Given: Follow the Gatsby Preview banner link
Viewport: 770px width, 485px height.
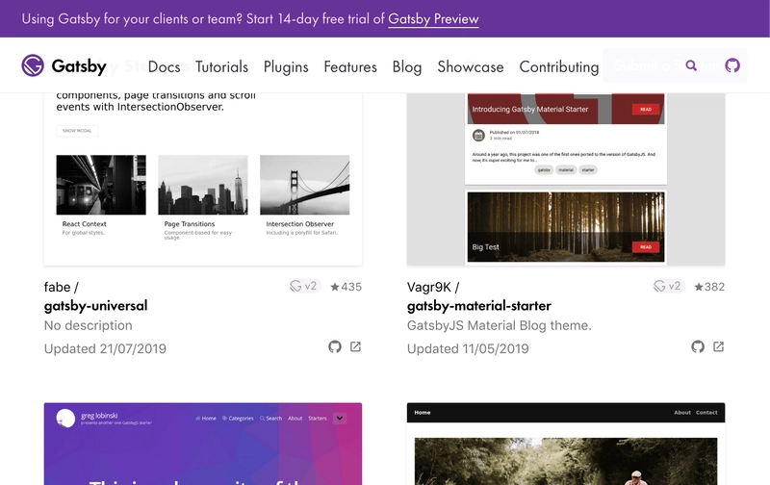Looking at the screenshot, I should pos(433,18).
